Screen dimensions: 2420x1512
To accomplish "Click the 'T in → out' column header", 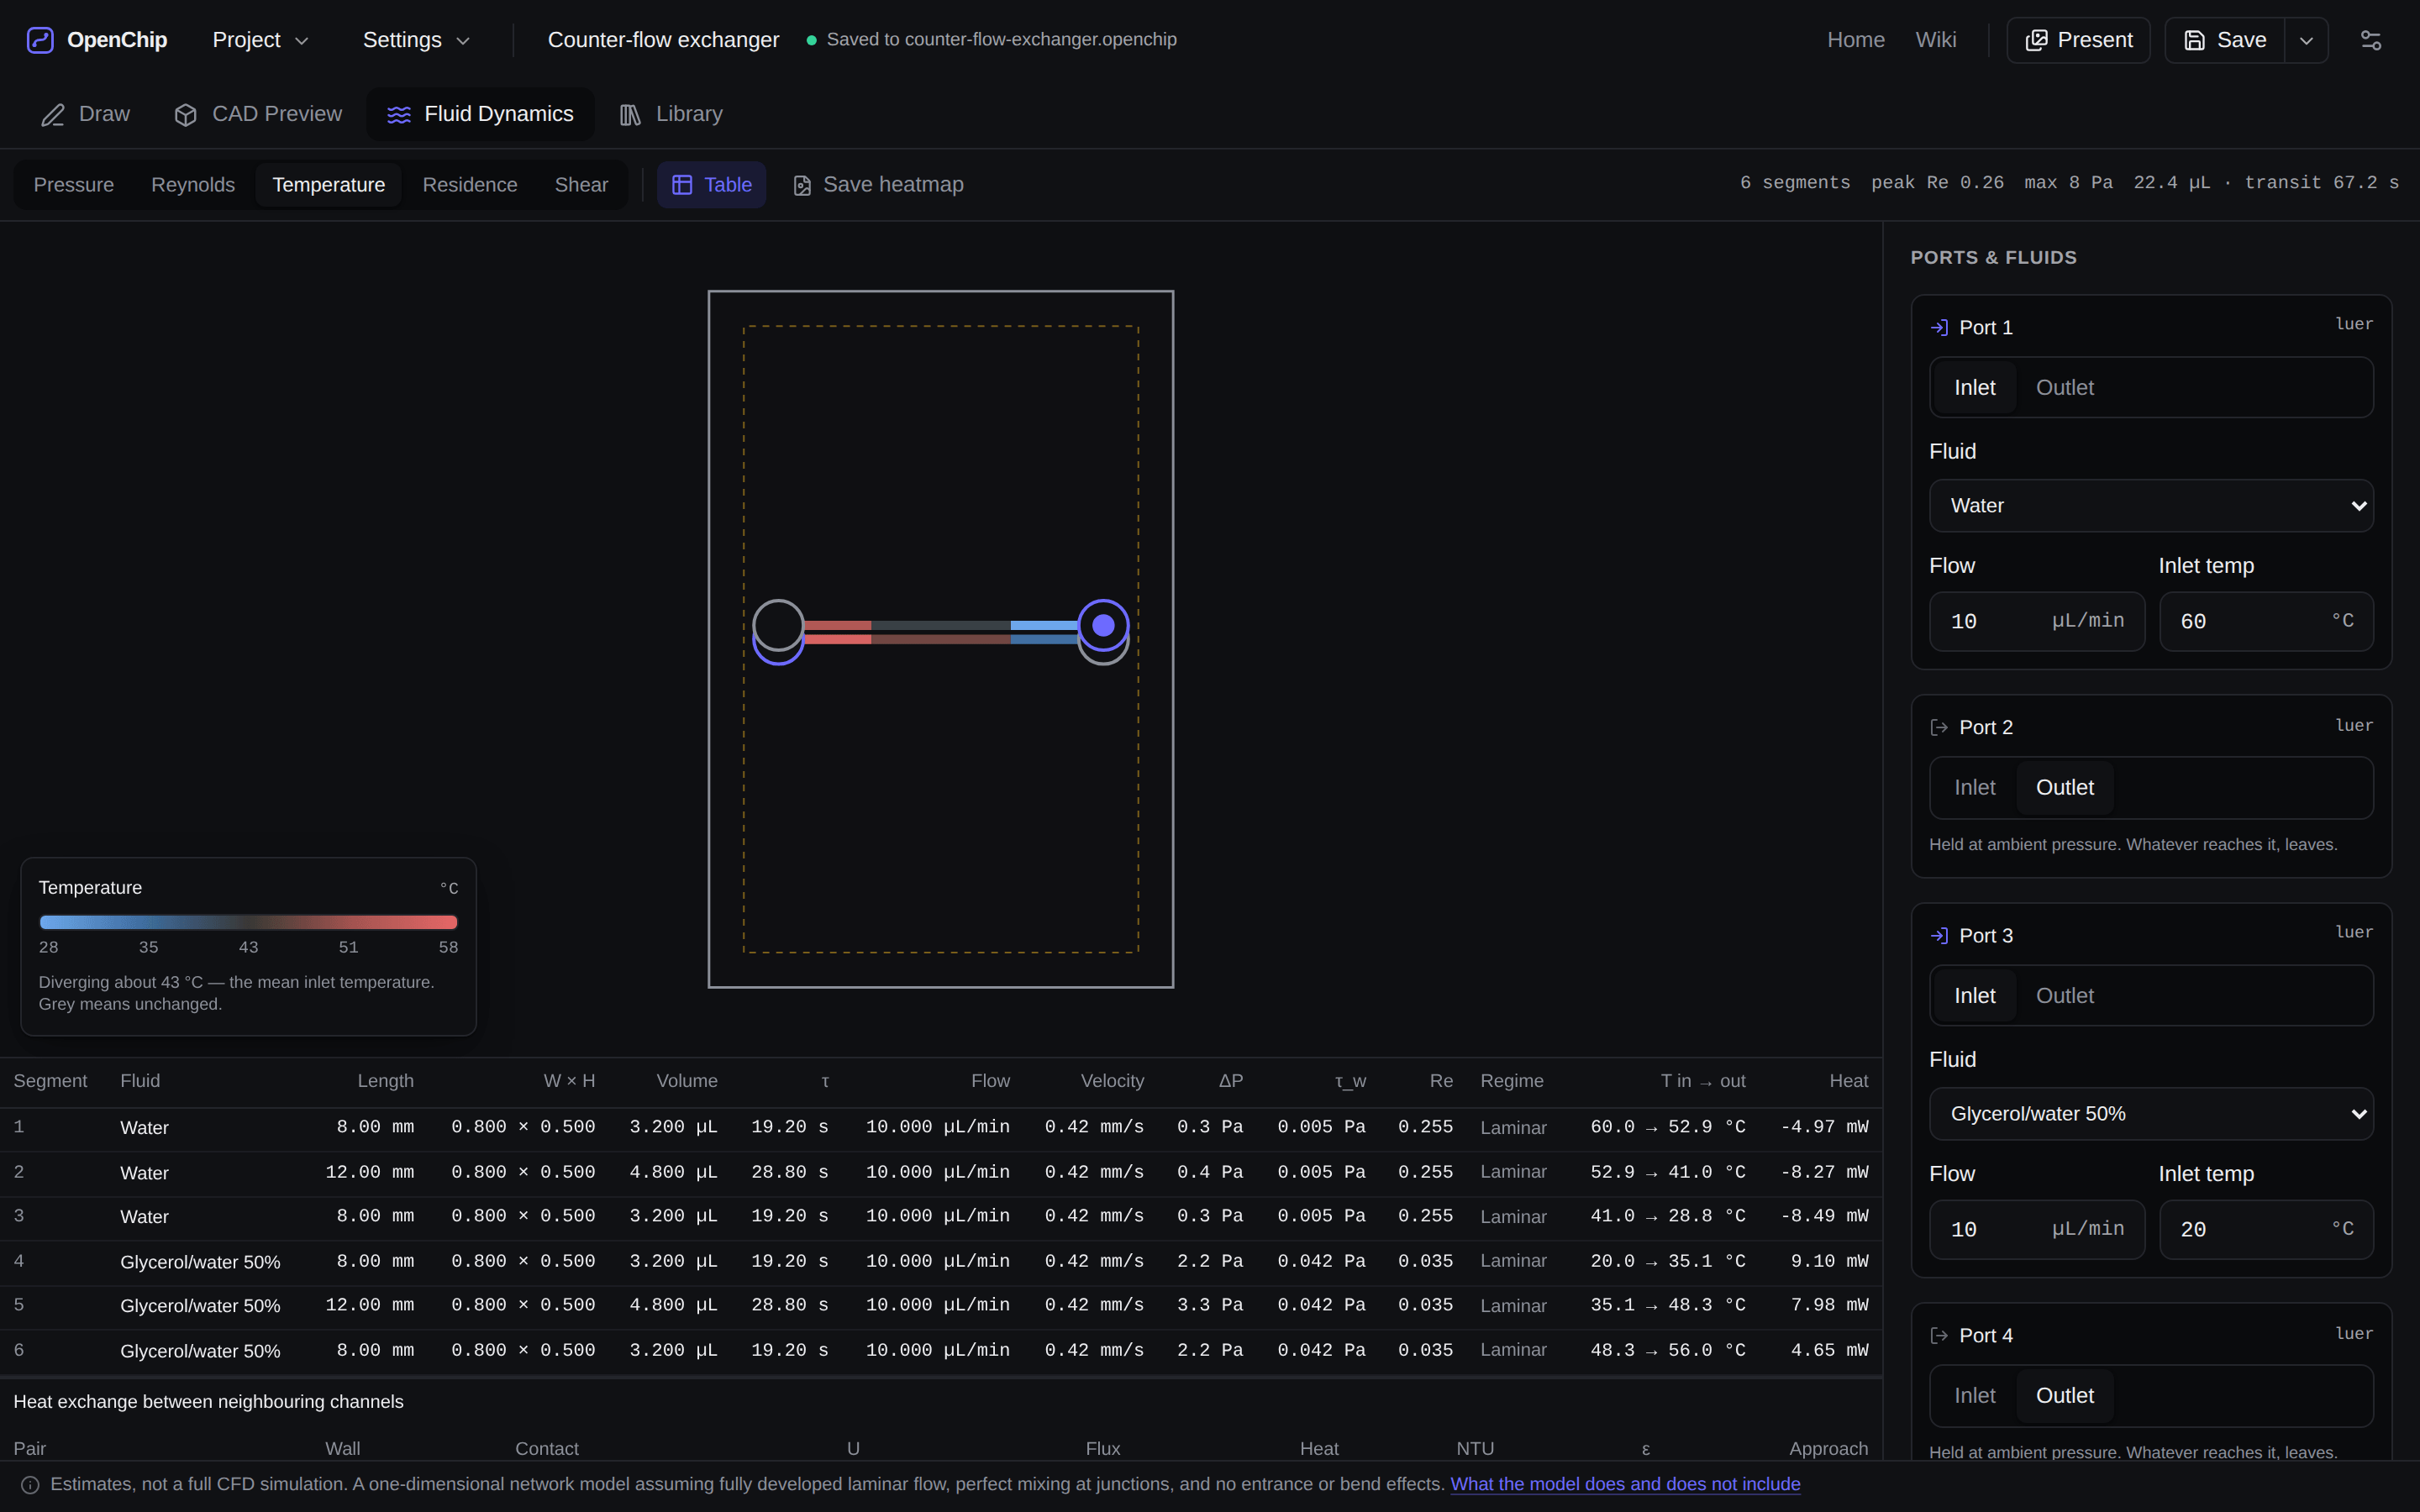I will coord(1703,1081).
